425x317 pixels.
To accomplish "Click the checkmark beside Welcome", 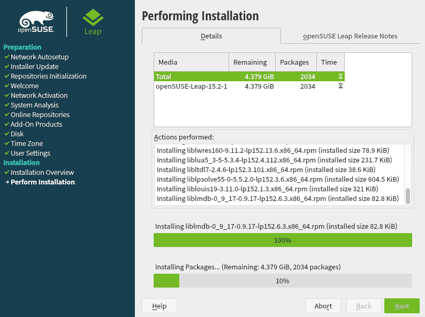I will click(x=7, y=86).
